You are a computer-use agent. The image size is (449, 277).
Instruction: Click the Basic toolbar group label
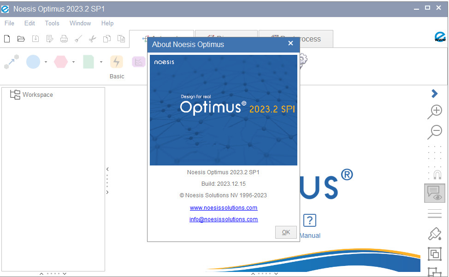coord(117,77)
